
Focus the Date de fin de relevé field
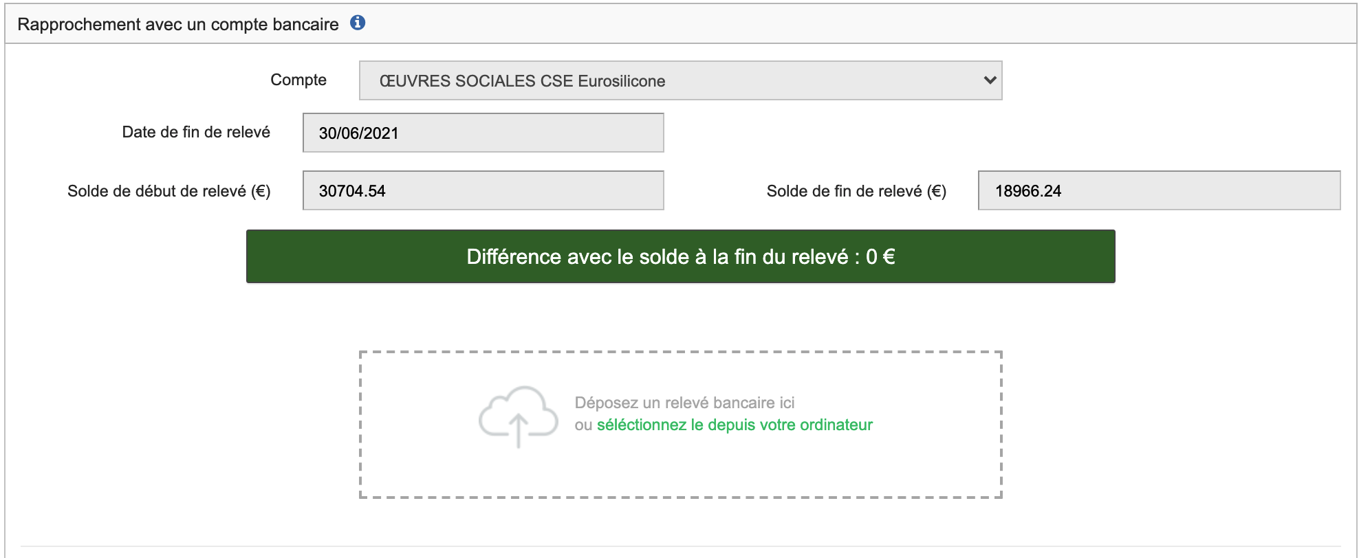(x=483, y=133)
